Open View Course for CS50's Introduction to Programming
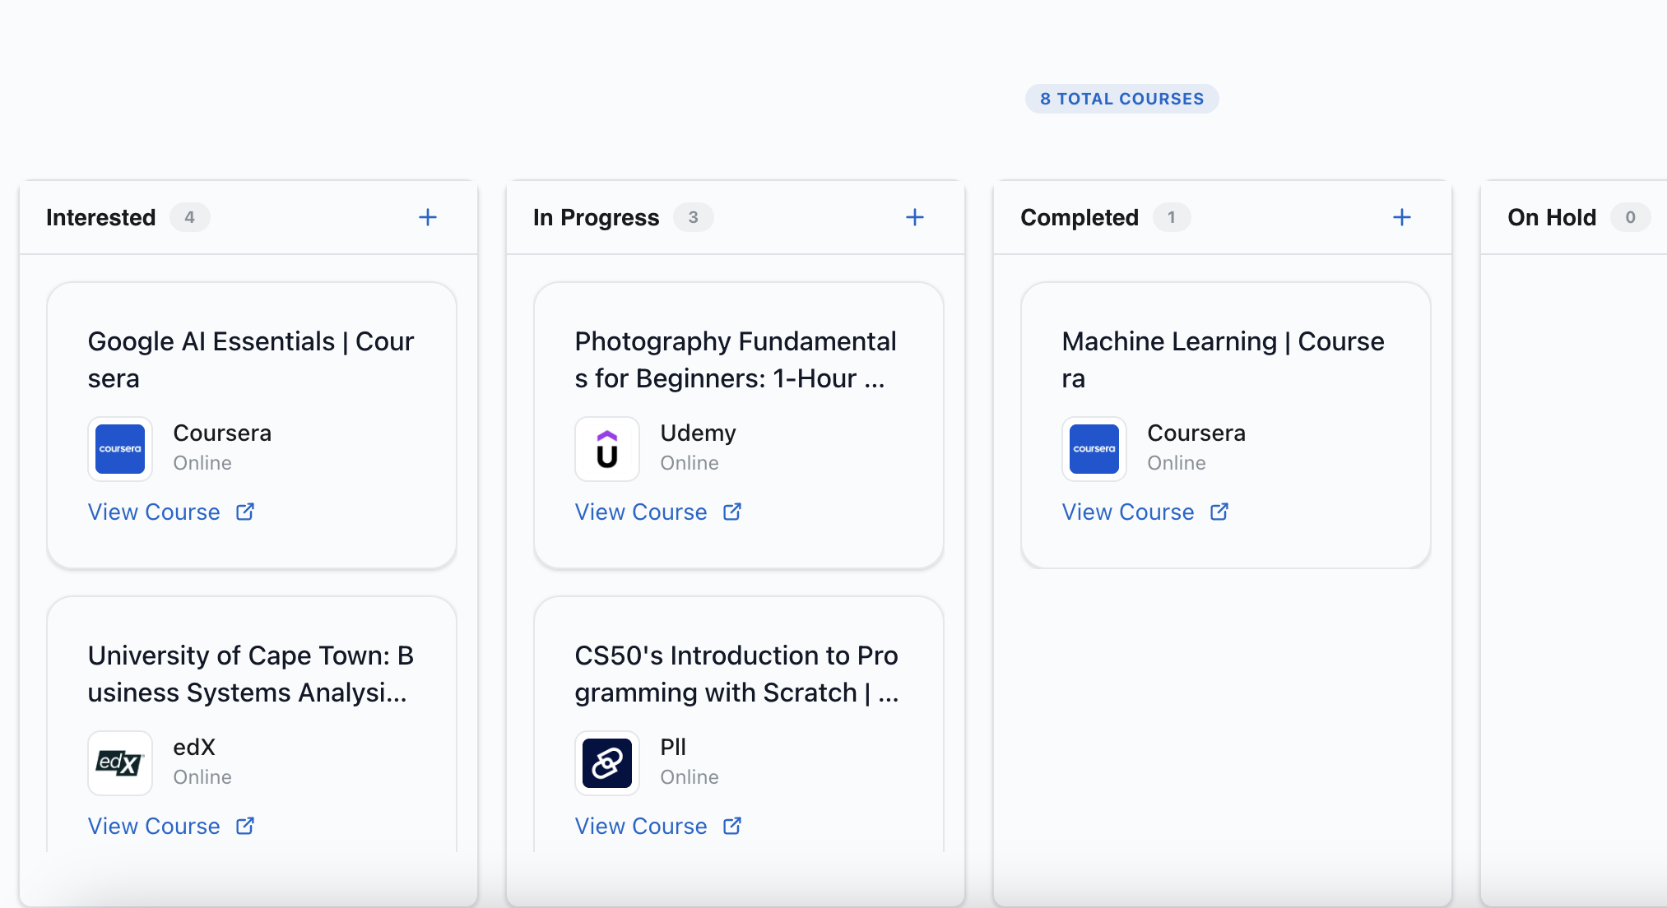This screenshot has height=908, width=1667. [641, 826]
